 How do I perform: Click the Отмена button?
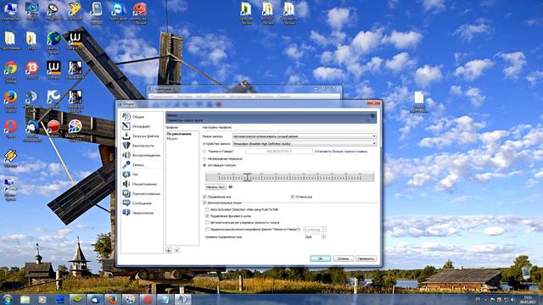click(343, 258)
